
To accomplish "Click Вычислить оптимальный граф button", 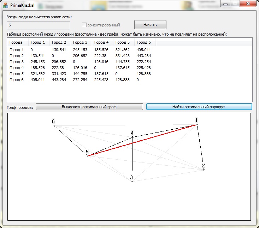I will click(89, 107).
